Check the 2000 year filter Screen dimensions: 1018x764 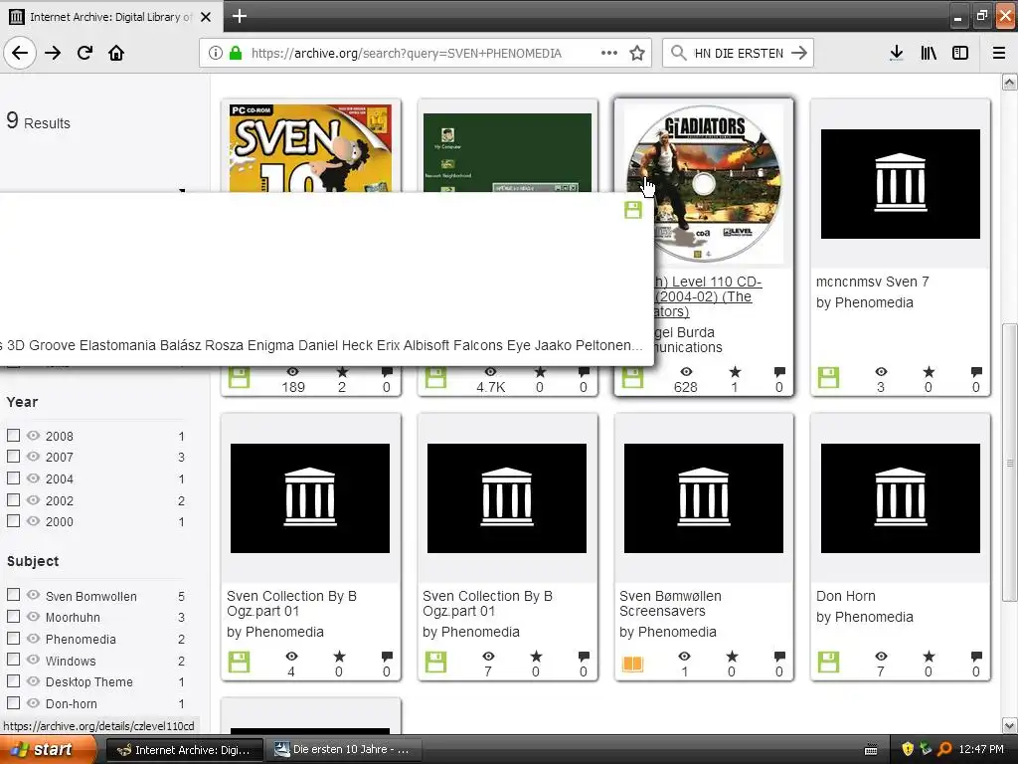(x=13, y=521)
